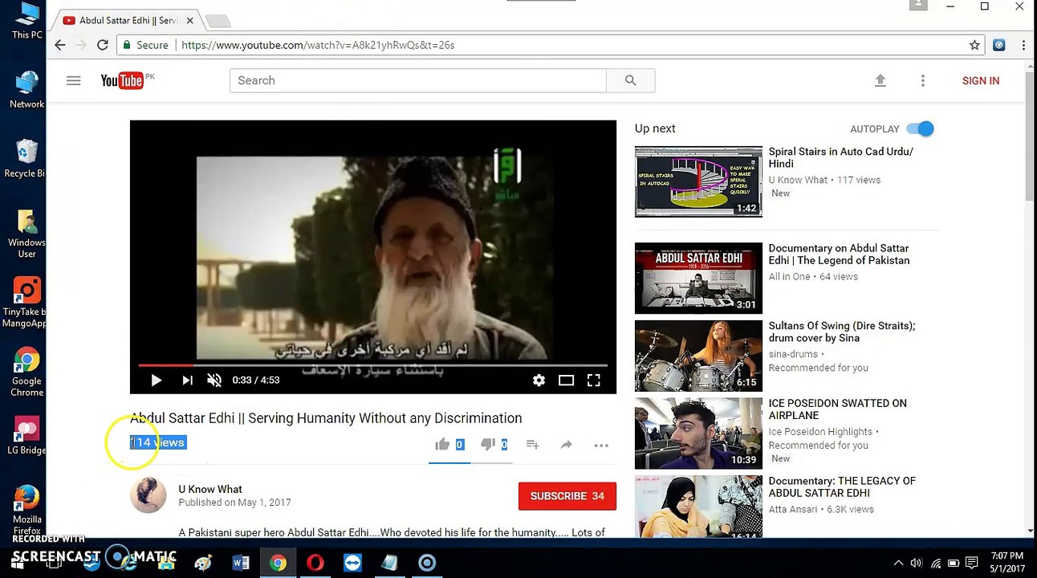This screenshot has height=578, width=1037.
Task: Open the YouTube upload icon
Action: click(880, 80)
